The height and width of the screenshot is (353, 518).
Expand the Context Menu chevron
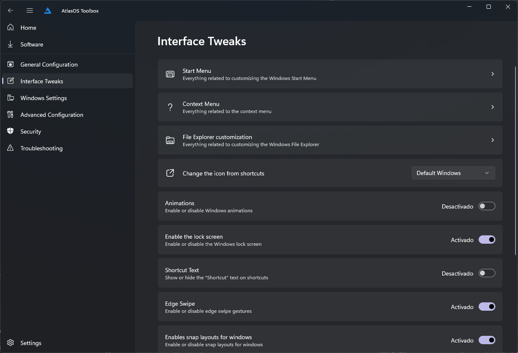(492, 107)
